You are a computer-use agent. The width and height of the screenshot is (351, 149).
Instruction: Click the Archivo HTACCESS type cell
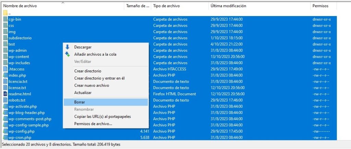169,69
